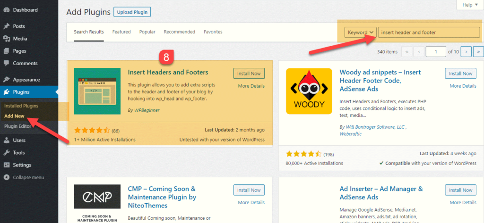Open Add New plugins submenu item
This screenshot has height=223, width=484.
14,116
